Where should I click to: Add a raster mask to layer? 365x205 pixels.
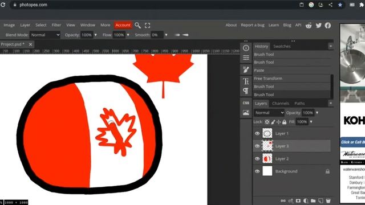298,200
